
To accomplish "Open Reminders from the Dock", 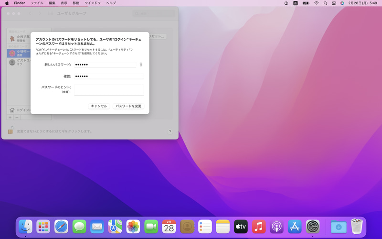I will point(205,227).
